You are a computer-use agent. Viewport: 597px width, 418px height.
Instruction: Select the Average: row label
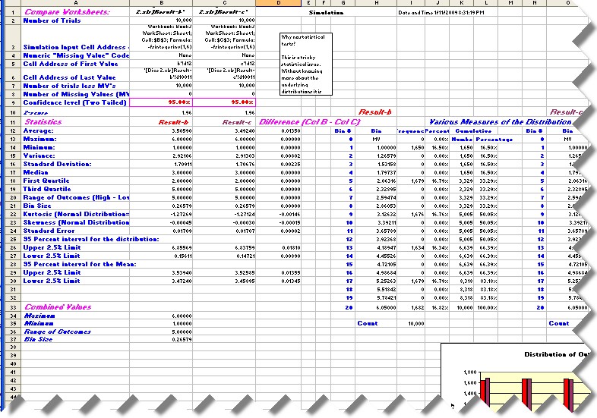[x=39, y=130]
